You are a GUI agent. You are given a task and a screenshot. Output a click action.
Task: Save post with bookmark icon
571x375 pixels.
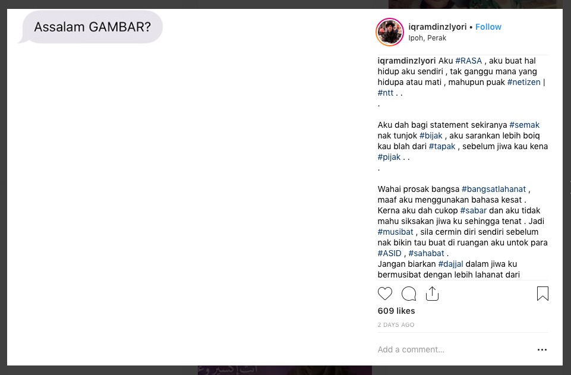coord(542,294)
